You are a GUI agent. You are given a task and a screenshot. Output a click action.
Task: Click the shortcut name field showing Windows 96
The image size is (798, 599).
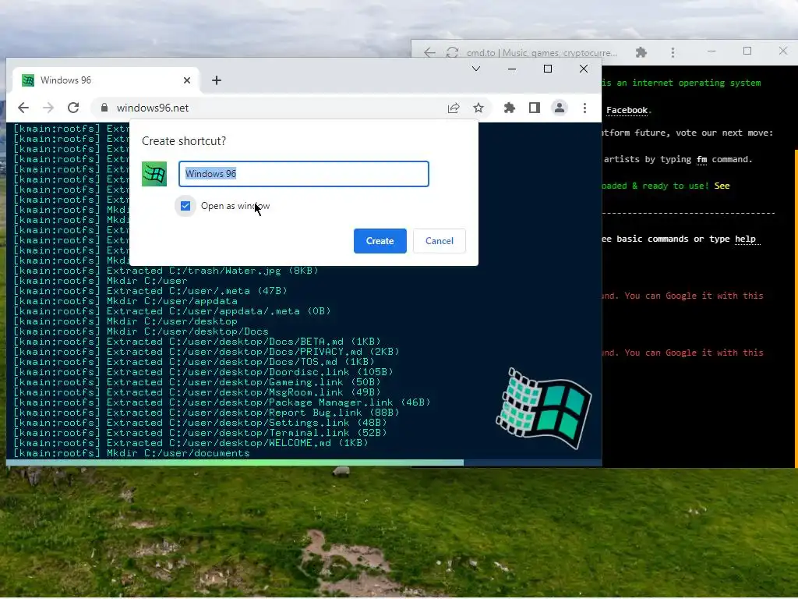304,174
